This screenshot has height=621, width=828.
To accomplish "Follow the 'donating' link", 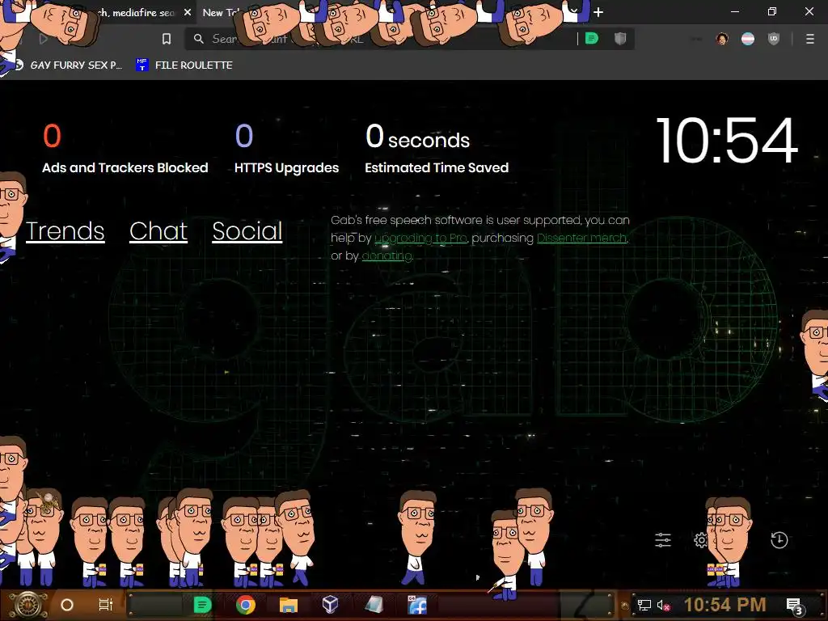I will (x=387, y=256).
